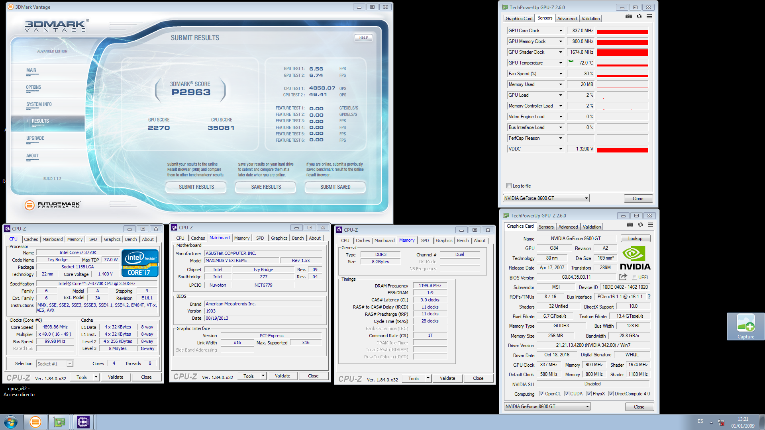Open GPU selector dropdown in Graphics Card window
This screenshot has width=765, height=430.
pos(547,407)
